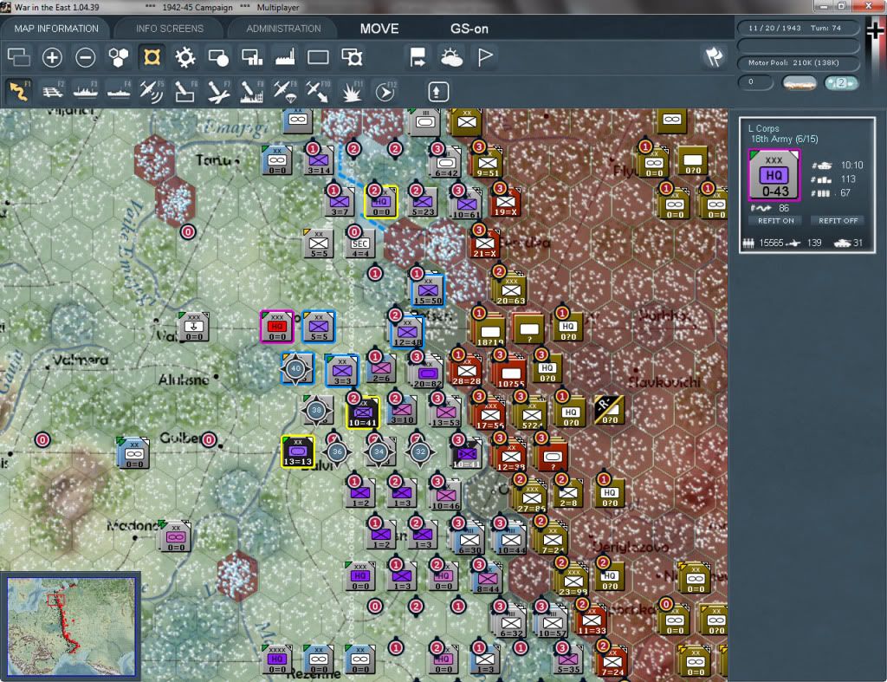Screen dimensions: 887x682
Task: Click the field showing 0
Action: 755,82
